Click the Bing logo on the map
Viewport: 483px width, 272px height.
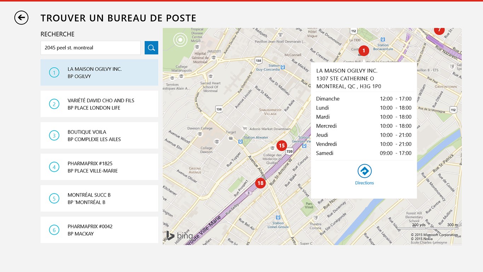[x=180, y=236]
